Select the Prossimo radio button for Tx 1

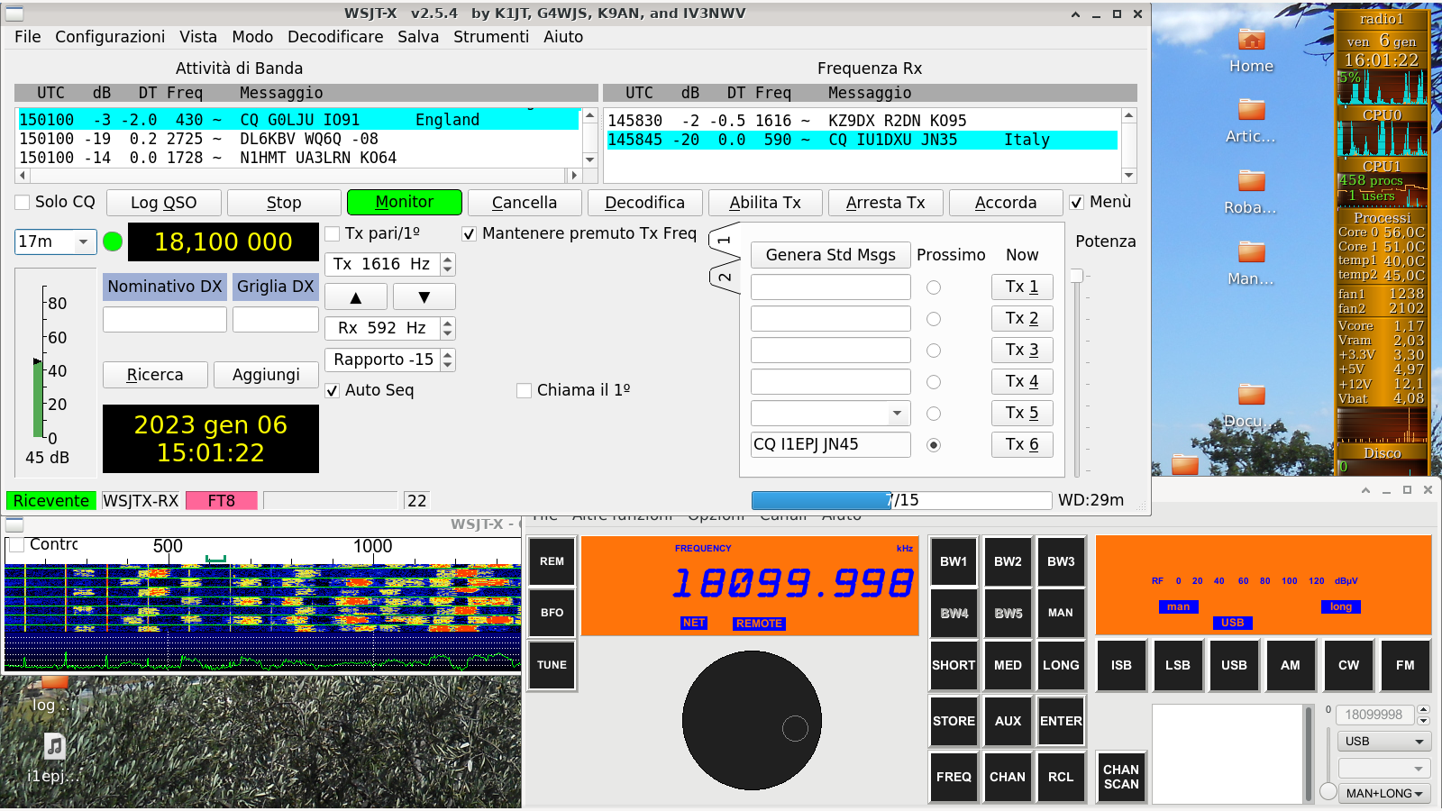934,287
